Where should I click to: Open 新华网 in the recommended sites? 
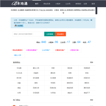(x=19, y=78)
